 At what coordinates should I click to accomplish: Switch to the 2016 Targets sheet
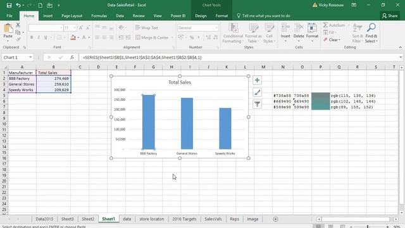(184, 219)
